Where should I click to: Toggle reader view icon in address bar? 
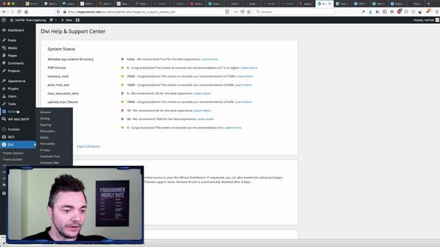(227, 12)
